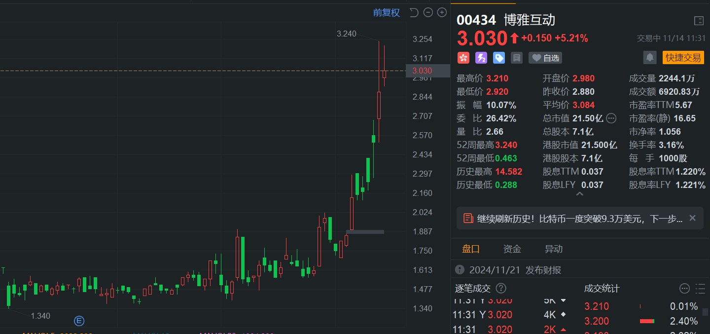Viewport: 710px width, 334px height.
Task: Switch to the 异动 tab
Action: coord(554,249)
